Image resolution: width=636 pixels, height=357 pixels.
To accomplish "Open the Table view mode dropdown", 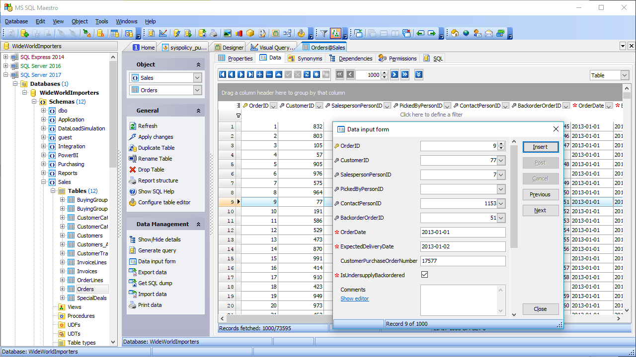I will 624,75.
